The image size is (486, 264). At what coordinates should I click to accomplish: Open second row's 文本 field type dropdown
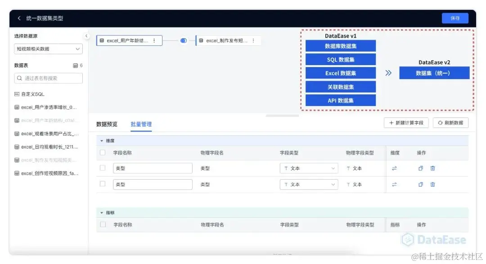(309, 184)
